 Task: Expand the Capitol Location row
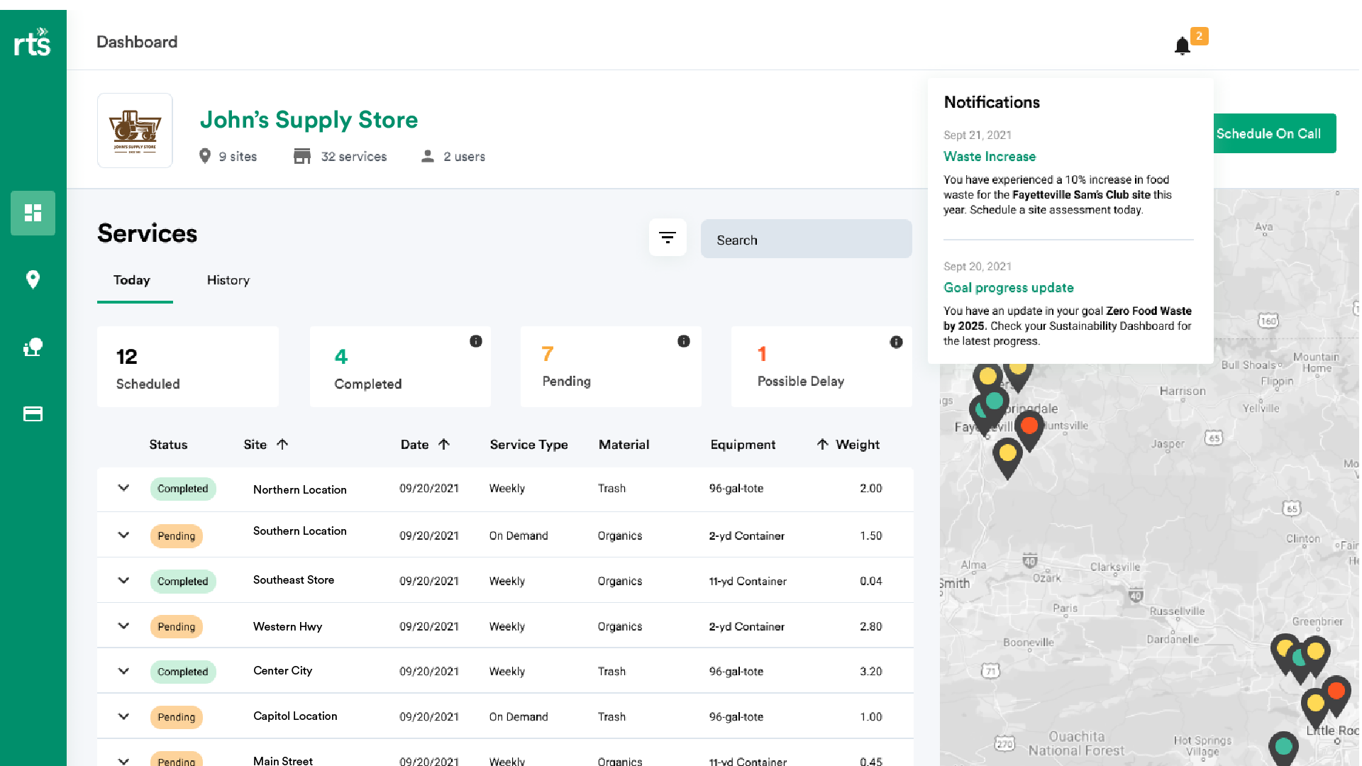[123, 716]
